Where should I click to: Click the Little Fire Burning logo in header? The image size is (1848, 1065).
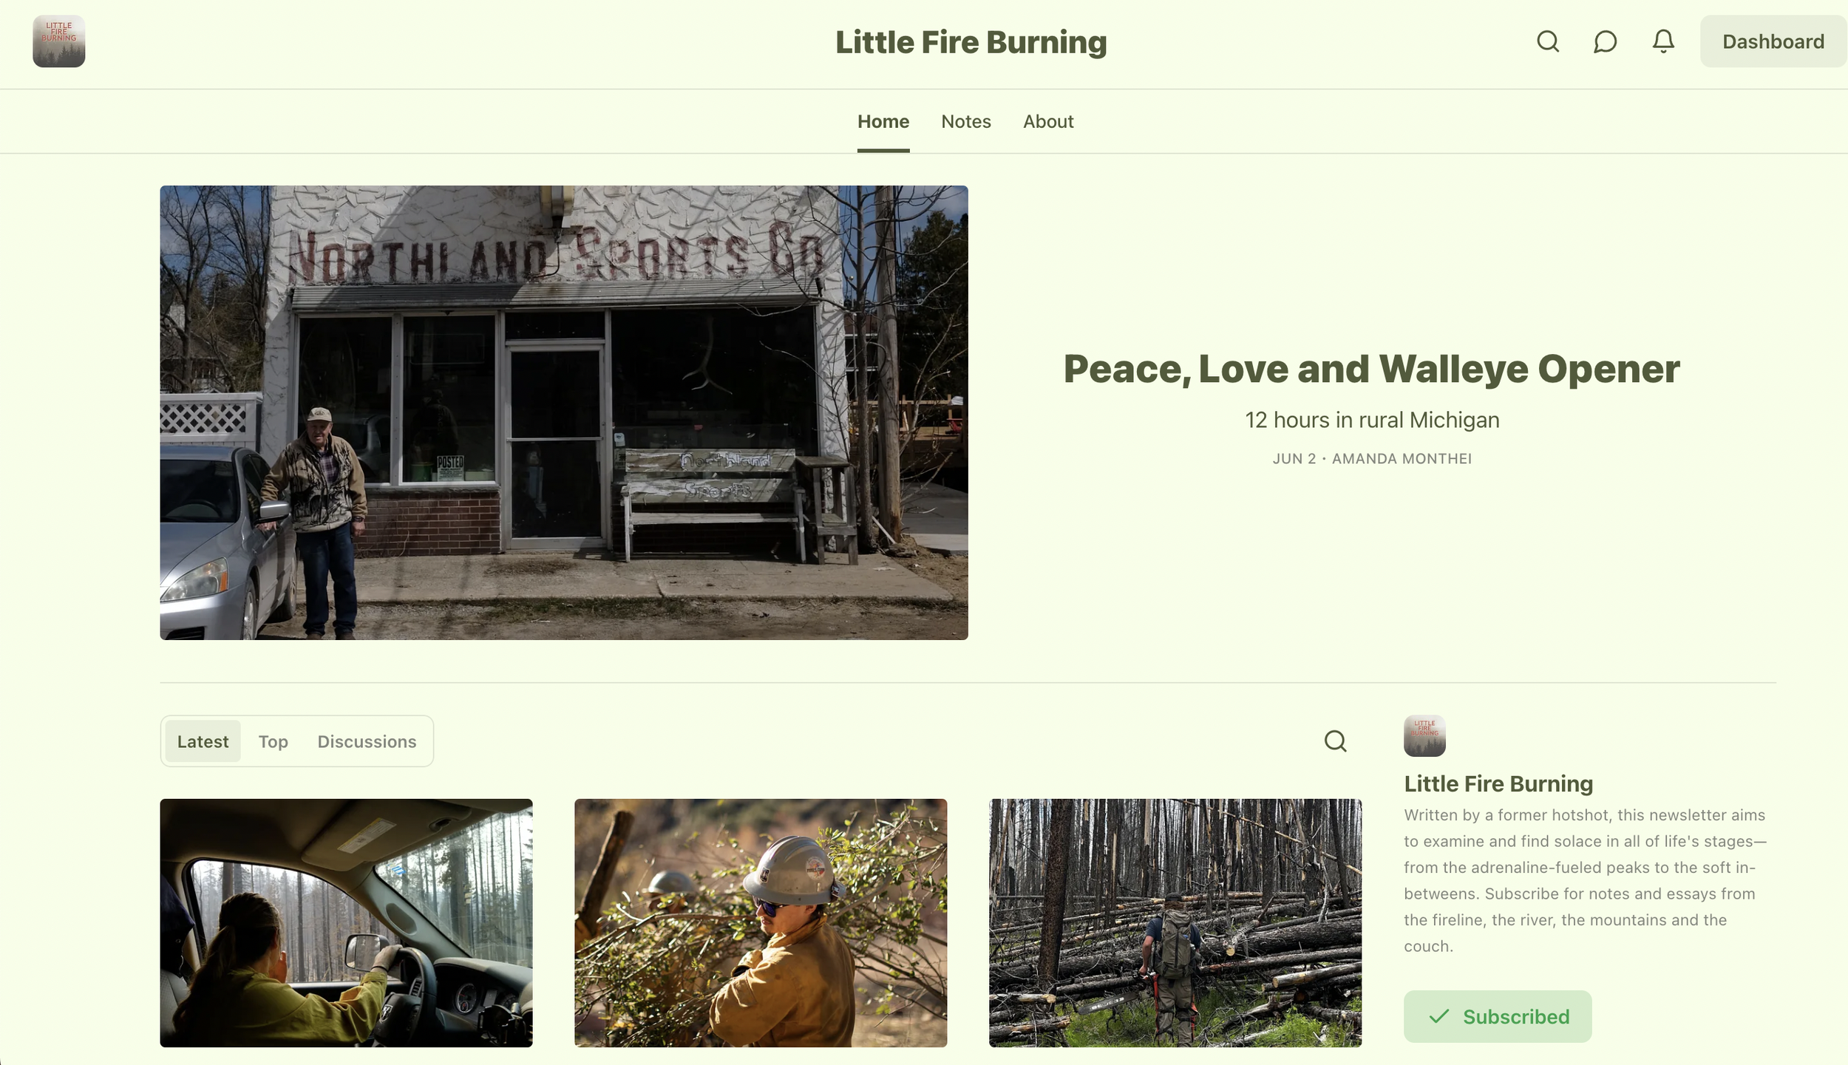coord(59,41)
